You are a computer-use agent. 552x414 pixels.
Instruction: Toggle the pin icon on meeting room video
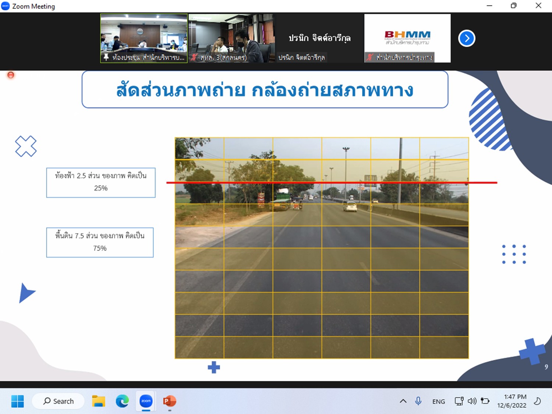tap(106, 57)
